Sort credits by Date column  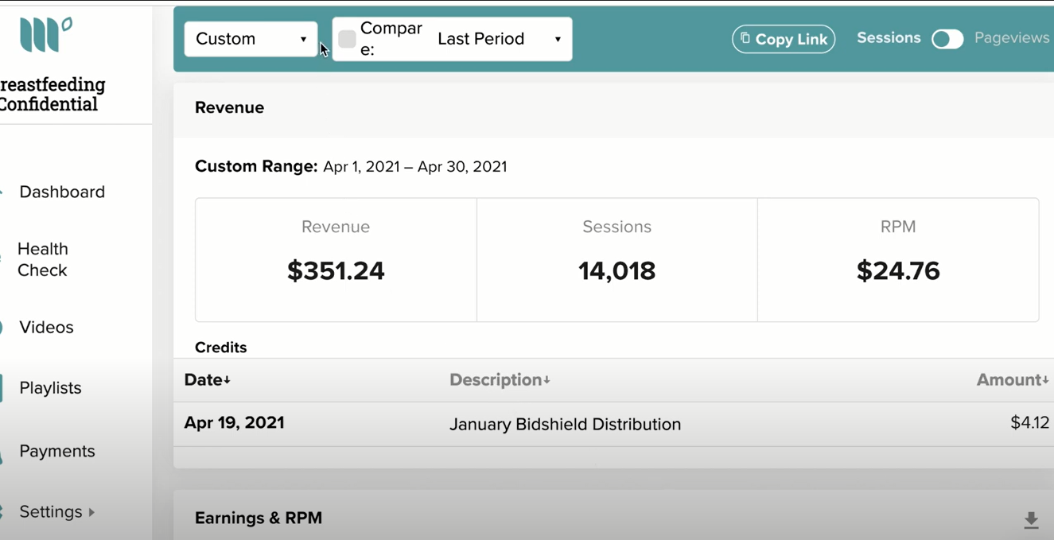point(208,380)
